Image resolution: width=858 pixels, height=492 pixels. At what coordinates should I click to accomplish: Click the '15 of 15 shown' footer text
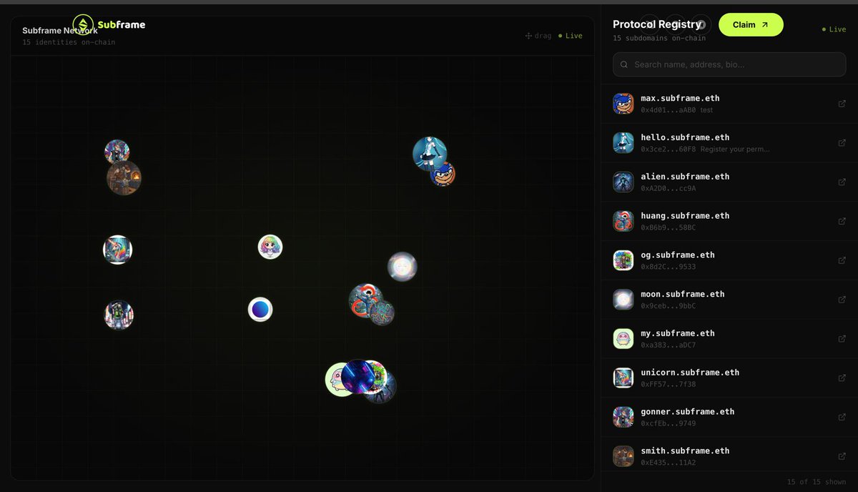click(x=817, y=482)
